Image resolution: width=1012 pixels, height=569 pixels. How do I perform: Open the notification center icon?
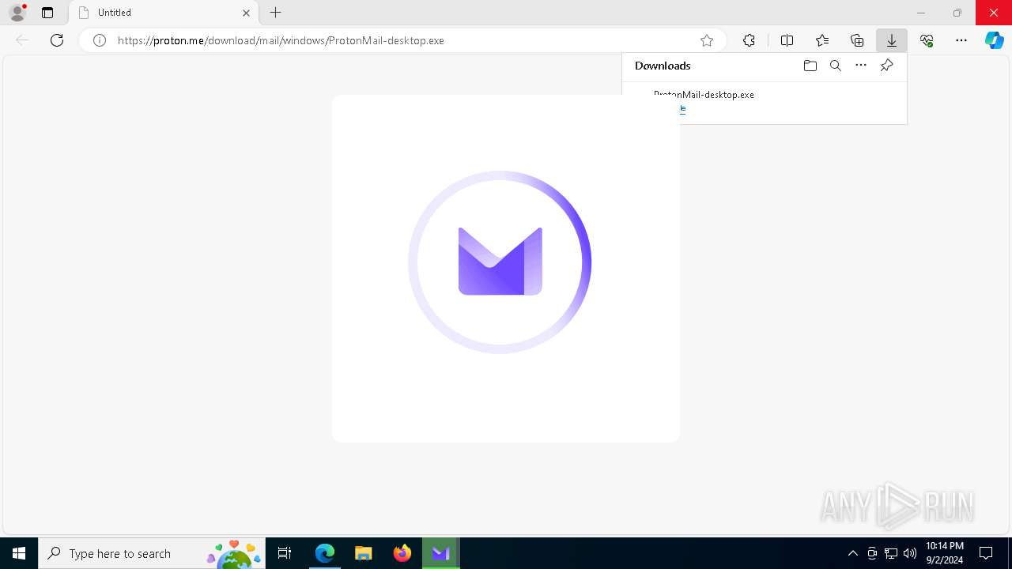986,553
